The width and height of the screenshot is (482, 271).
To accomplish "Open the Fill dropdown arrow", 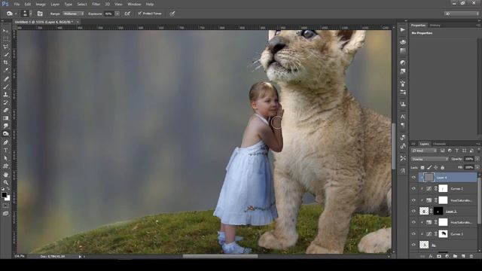I will [477, 167].
